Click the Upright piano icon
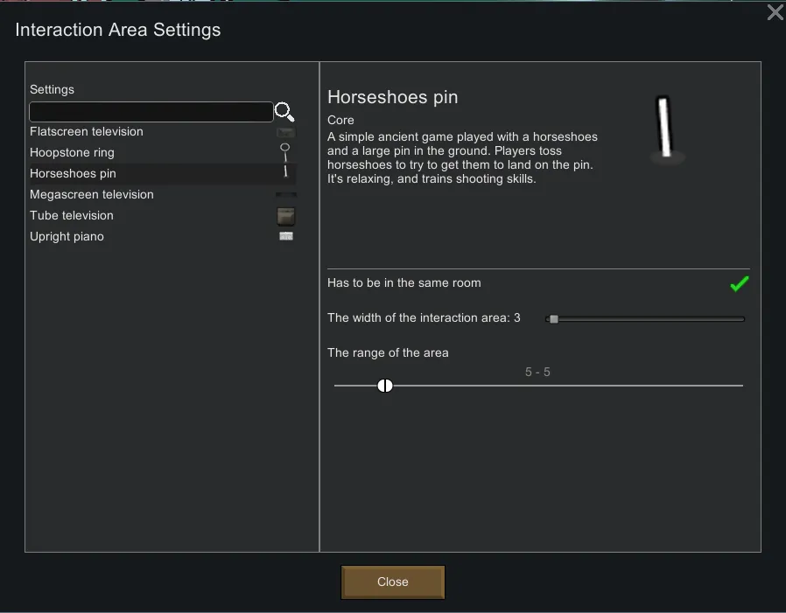 point(285,236)
